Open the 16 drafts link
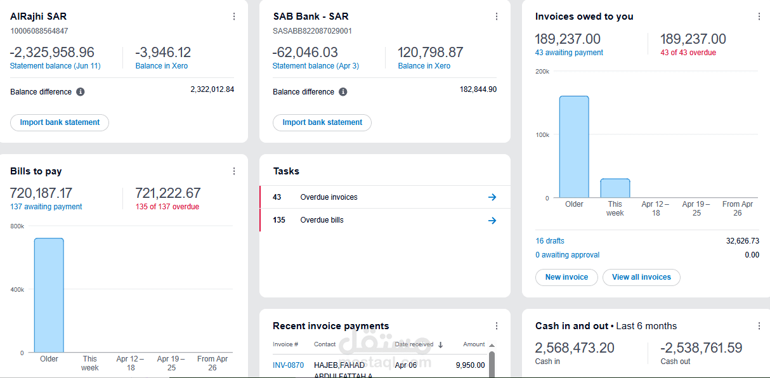This screenshot has height=378, width=770. [549, 241]
